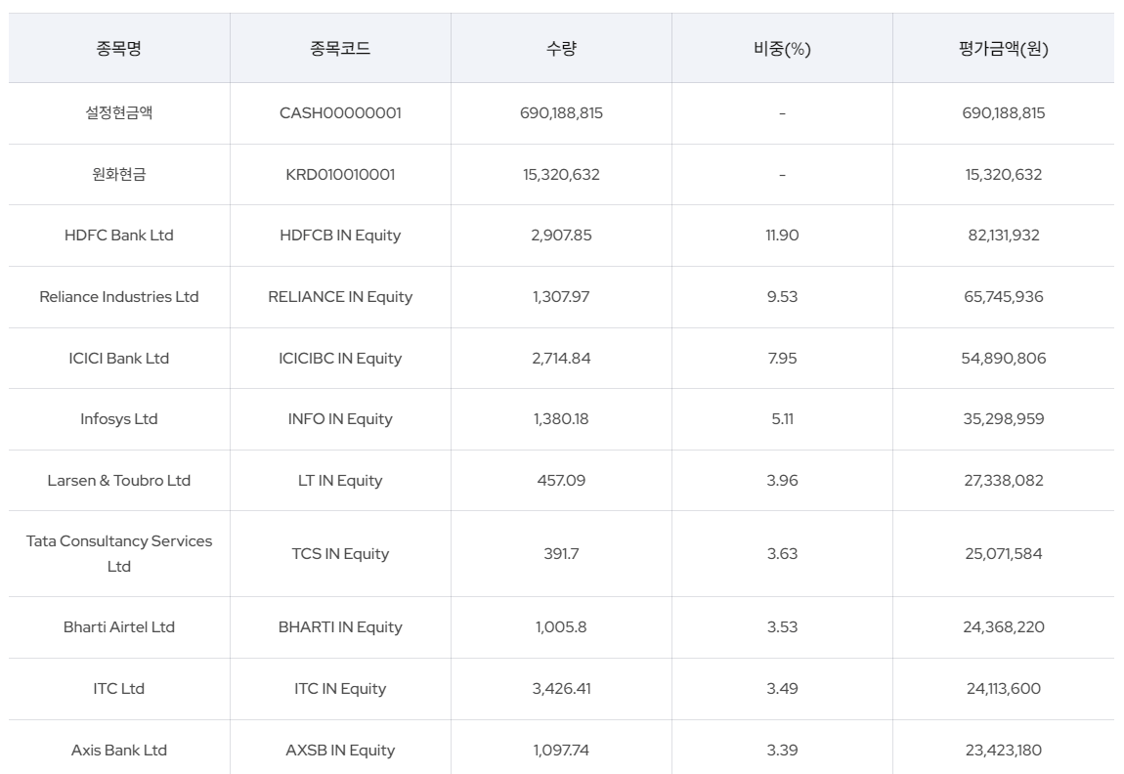Click INFO IN Equity code

tap(340, 419)
